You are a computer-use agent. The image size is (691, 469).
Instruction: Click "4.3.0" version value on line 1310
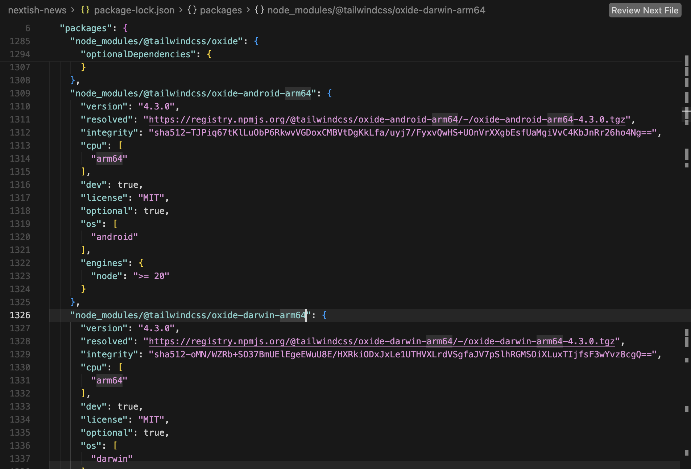[x=157, y=107]
